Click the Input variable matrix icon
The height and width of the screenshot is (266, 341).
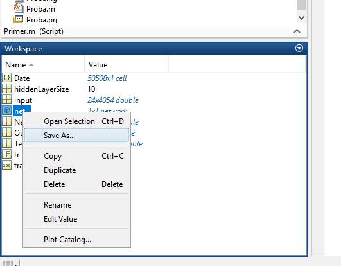pyautogui.click(x=6, y=100)
